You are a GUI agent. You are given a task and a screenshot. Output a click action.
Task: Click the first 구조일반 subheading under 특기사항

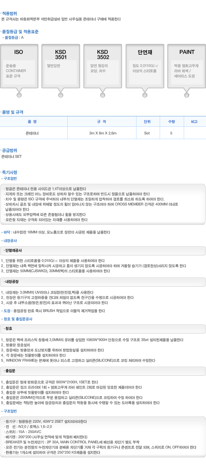tap(9, 179)
